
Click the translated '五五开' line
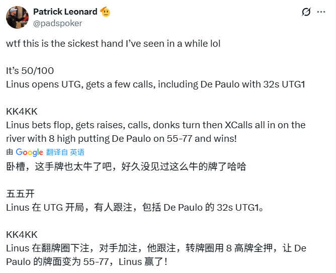20,193
